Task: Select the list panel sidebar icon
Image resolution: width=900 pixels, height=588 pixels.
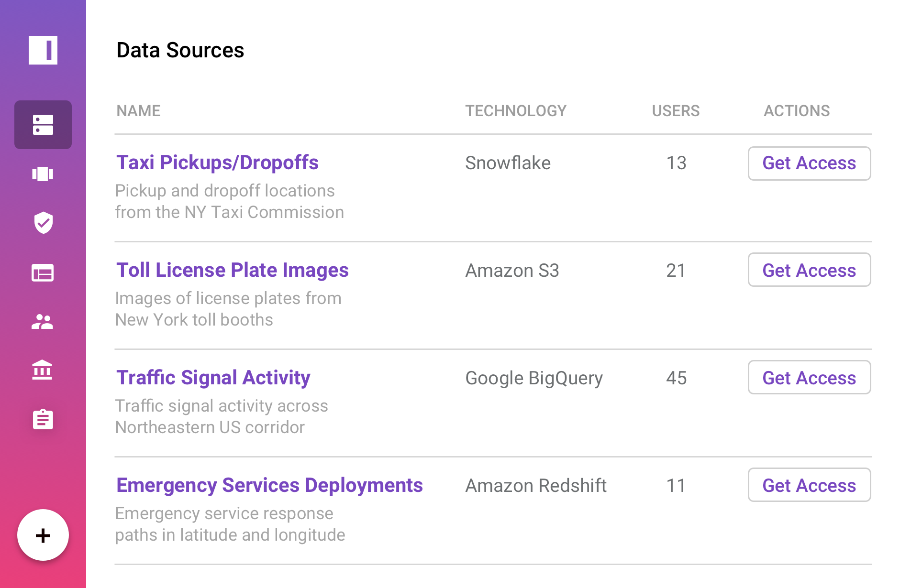Action: pyautogui.click(x=43, y=273)
